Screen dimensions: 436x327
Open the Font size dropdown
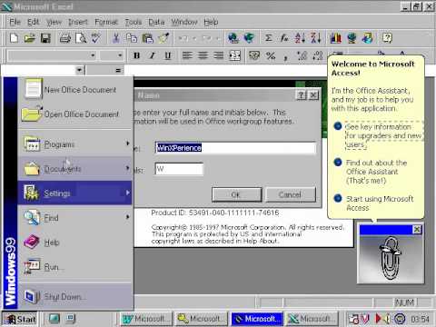[120, 55]
